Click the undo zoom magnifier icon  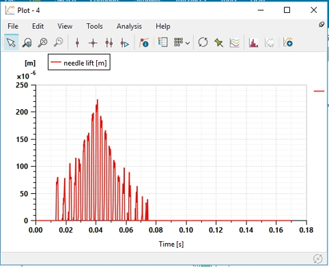tap(59, 42)
